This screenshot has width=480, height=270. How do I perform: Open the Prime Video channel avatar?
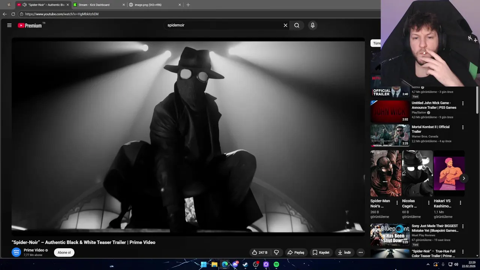click(16, 252)
